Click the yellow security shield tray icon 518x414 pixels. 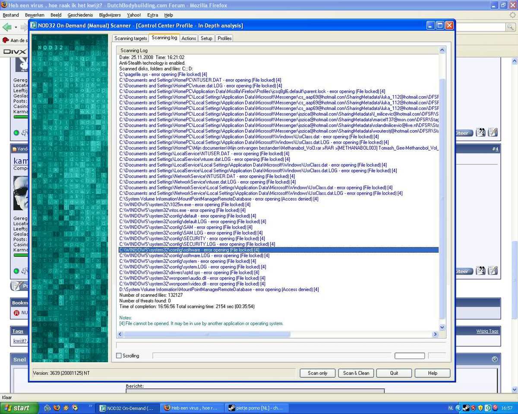click(480, 408)
